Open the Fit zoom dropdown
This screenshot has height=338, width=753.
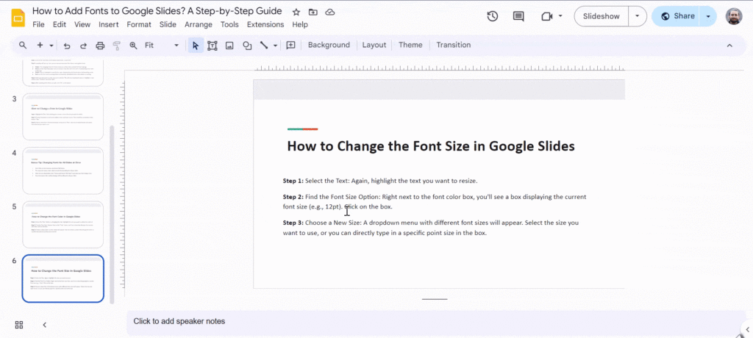161,46
